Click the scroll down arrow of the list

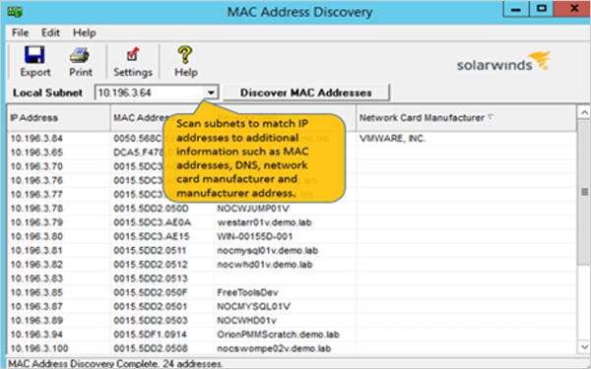584,346
